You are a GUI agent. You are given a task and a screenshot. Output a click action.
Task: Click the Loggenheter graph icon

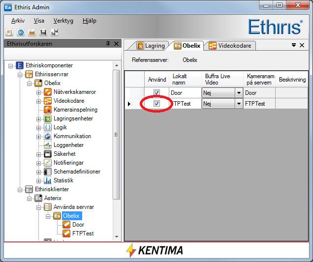(48, 145)
